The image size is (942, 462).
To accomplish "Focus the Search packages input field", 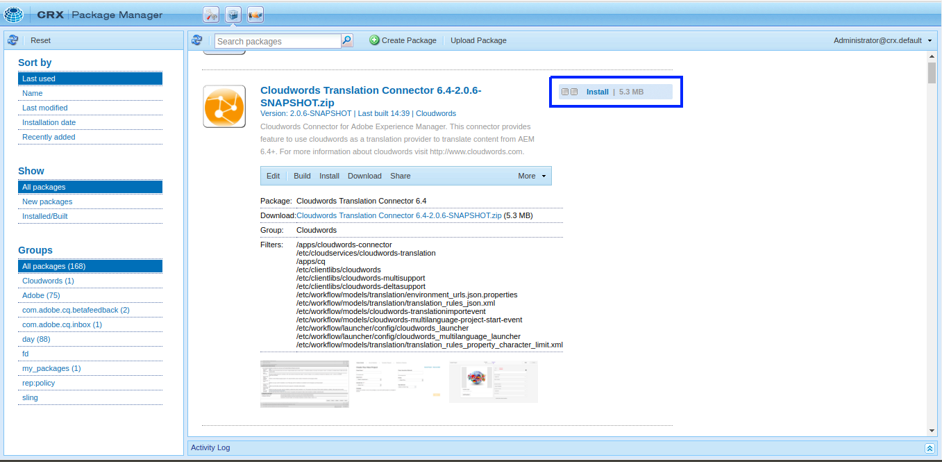I will pyautogui.click(x=278, y=41).
